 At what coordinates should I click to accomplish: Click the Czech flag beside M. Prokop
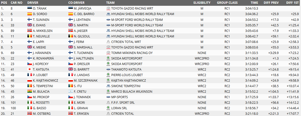(29, 97)
